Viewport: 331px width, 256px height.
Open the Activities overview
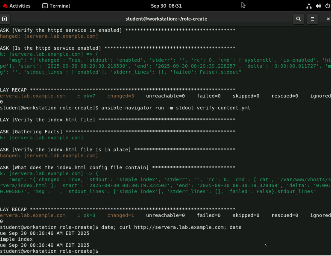pyautogui.click(x=20, y=6)
